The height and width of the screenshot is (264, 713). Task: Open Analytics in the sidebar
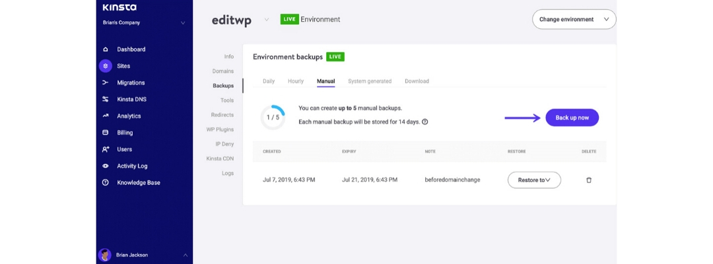pyautogui.click(x=129, y=116)
